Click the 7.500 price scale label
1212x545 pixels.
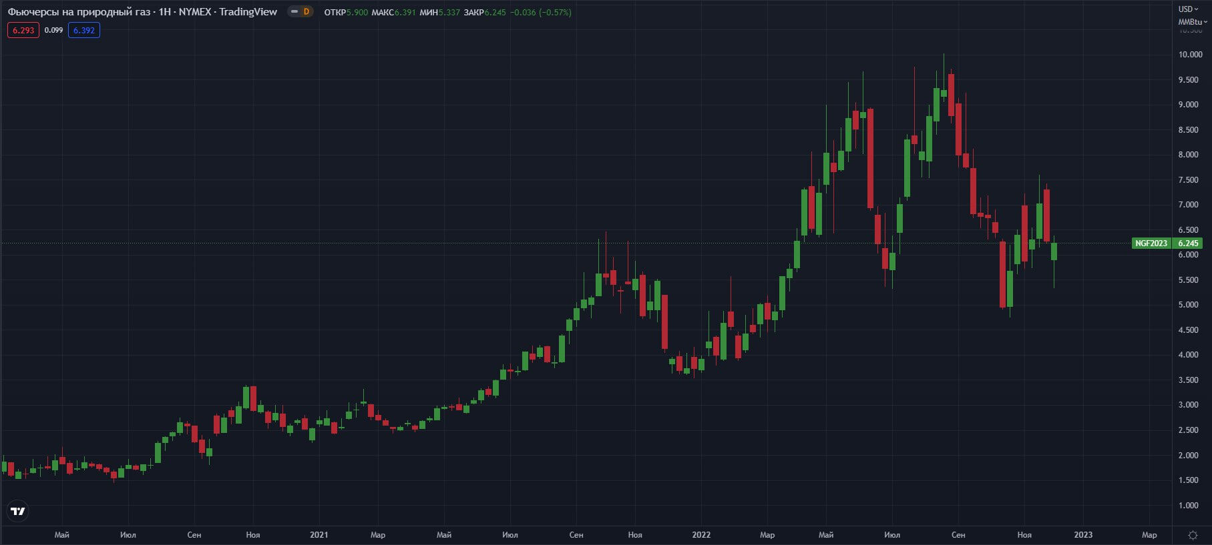tap(1189, 180)
